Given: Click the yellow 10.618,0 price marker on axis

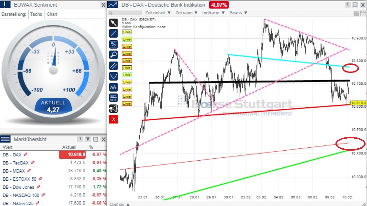Looking at the screenshot, I should [358, 103].
